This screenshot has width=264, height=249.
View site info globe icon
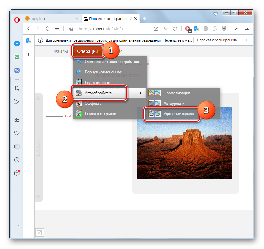[x=71, y=29]
